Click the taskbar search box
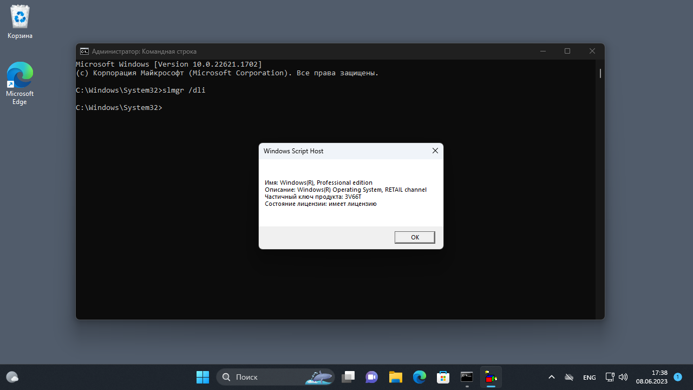The image size is (693, 390). (x=276, y=377)
